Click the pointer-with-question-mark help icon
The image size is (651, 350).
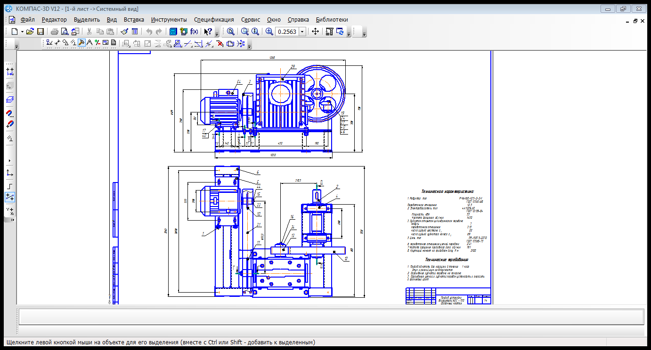208,32
